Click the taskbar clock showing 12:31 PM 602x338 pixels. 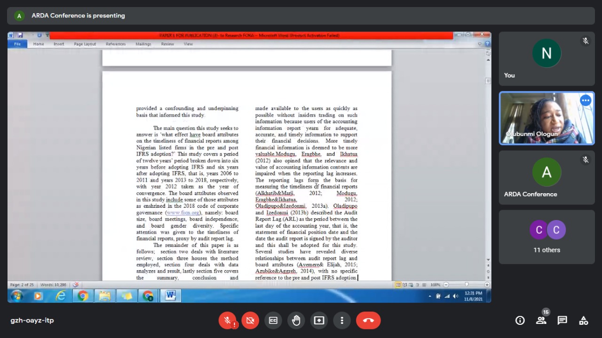click(x=473, y=296)
